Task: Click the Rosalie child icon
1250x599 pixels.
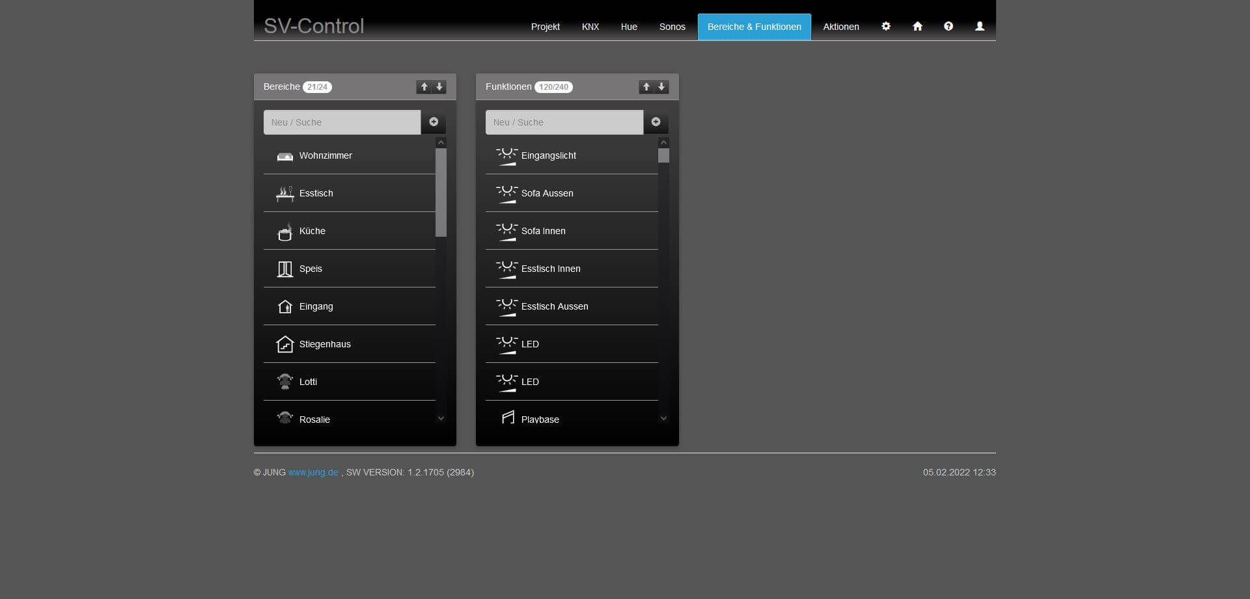Action: coord(285,418)
